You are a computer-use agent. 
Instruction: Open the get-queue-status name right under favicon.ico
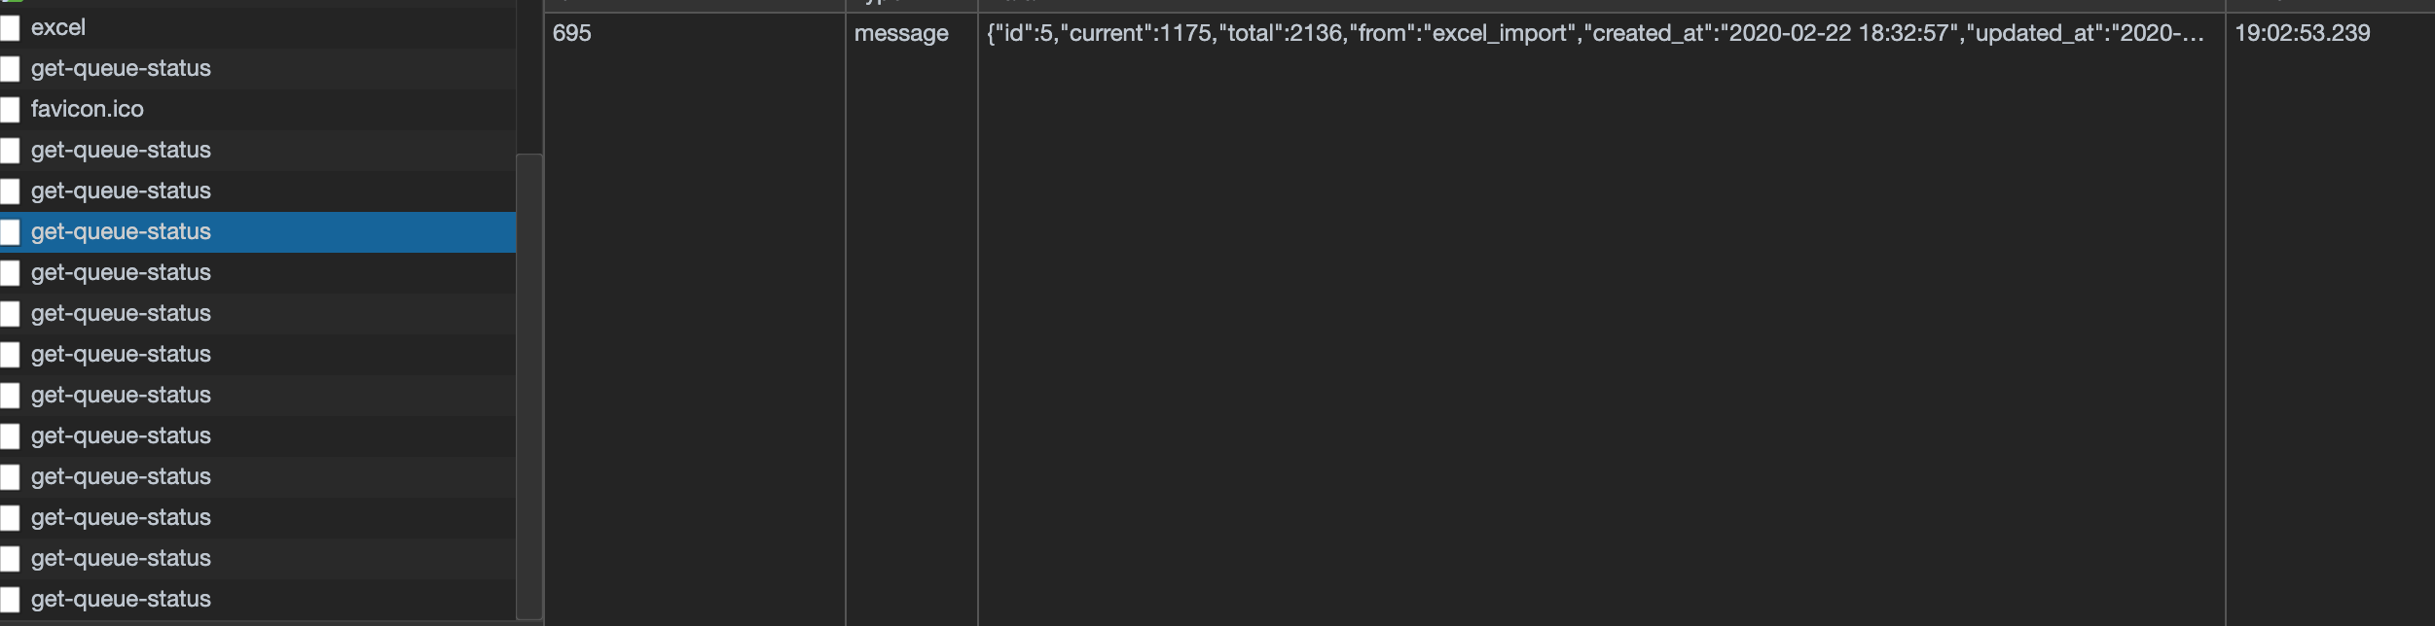(121, 151)
